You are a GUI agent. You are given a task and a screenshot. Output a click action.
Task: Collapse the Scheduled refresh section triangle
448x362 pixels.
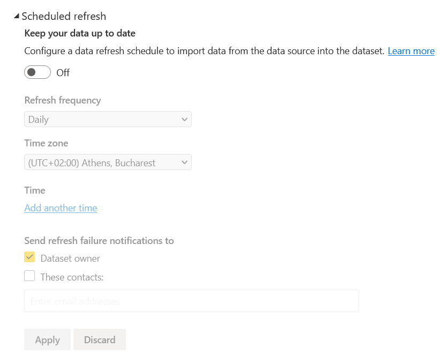[17, 16]
